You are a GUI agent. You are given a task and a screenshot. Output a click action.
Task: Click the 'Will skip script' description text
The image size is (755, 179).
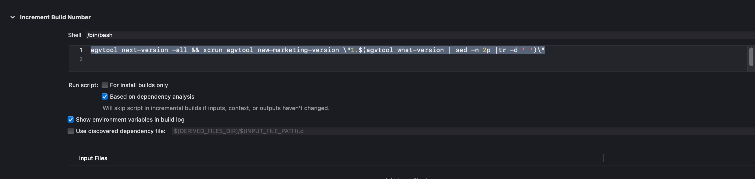tap(216, 108)
